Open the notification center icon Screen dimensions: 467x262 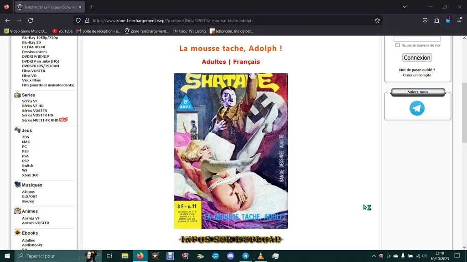coord(457,256)
